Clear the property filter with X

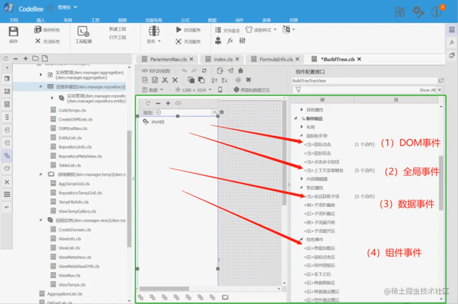pos(440,90)
